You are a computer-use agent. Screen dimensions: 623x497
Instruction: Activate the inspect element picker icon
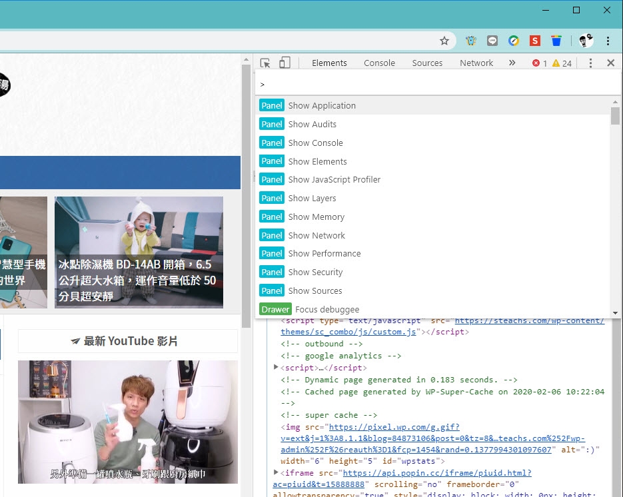click(265, 63)
